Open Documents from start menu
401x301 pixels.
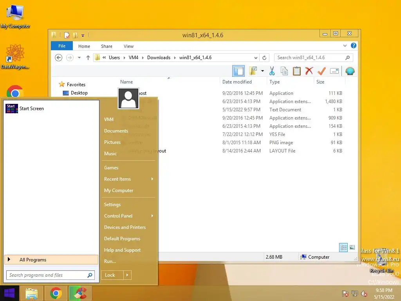(x=116, y=131)
